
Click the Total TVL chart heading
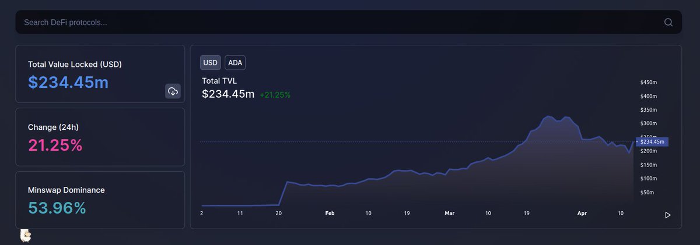point(219,81)
